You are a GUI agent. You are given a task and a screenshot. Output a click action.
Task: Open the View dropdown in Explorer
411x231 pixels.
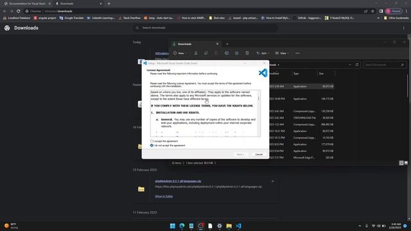pos(282,53)
